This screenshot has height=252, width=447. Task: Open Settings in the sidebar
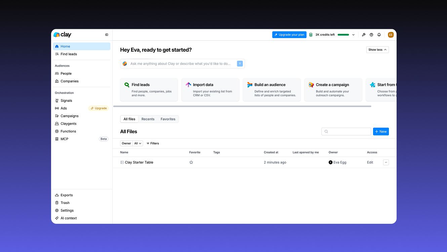coord(82,211)
